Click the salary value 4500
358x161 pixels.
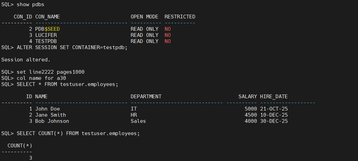coord(251,115)
